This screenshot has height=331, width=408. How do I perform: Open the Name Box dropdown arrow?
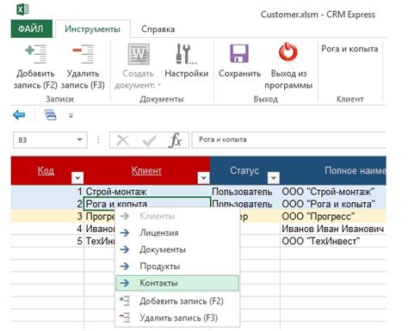(x=79, y=140)
